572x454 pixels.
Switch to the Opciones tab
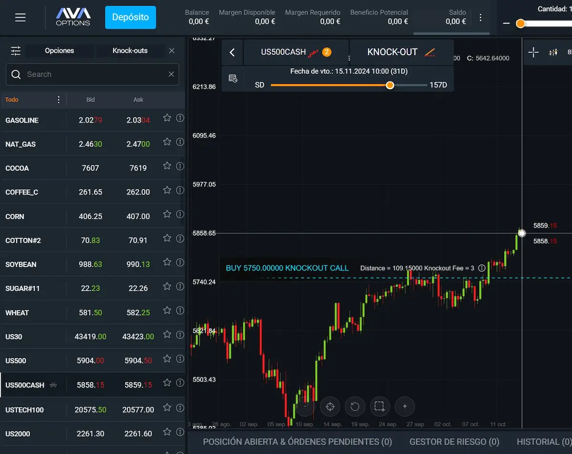(59, 50)
